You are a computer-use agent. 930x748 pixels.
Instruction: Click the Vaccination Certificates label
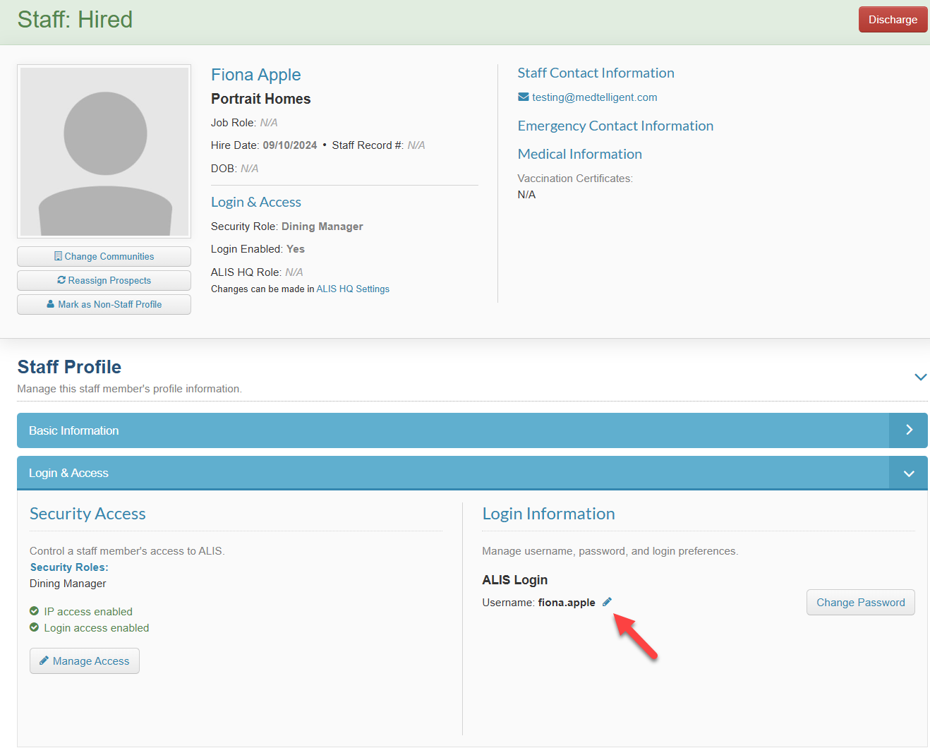[x=575, y=178]
